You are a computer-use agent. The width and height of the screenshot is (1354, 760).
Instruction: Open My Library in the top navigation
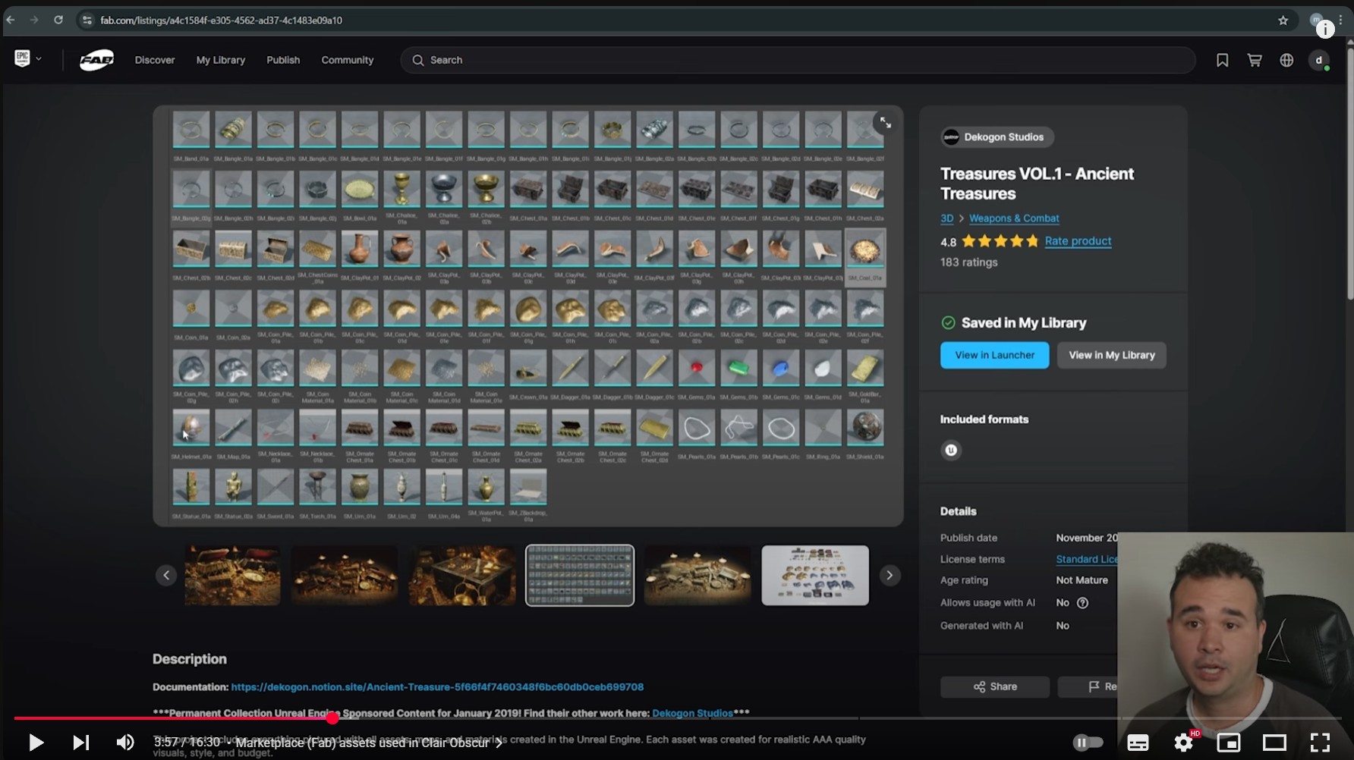pos(221,60)
